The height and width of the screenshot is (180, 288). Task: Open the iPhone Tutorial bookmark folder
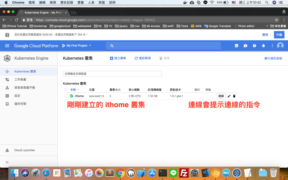(x=15, y=26)
